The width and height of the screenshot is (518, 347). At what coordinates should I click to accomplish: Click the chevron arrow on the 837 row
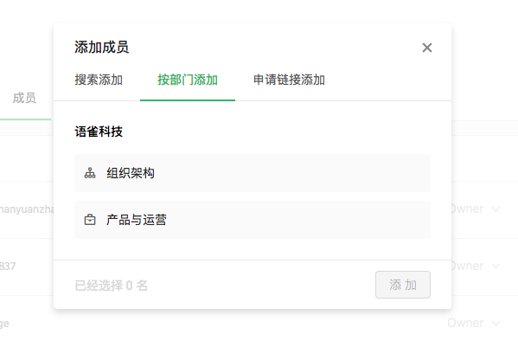click(496, 266)
